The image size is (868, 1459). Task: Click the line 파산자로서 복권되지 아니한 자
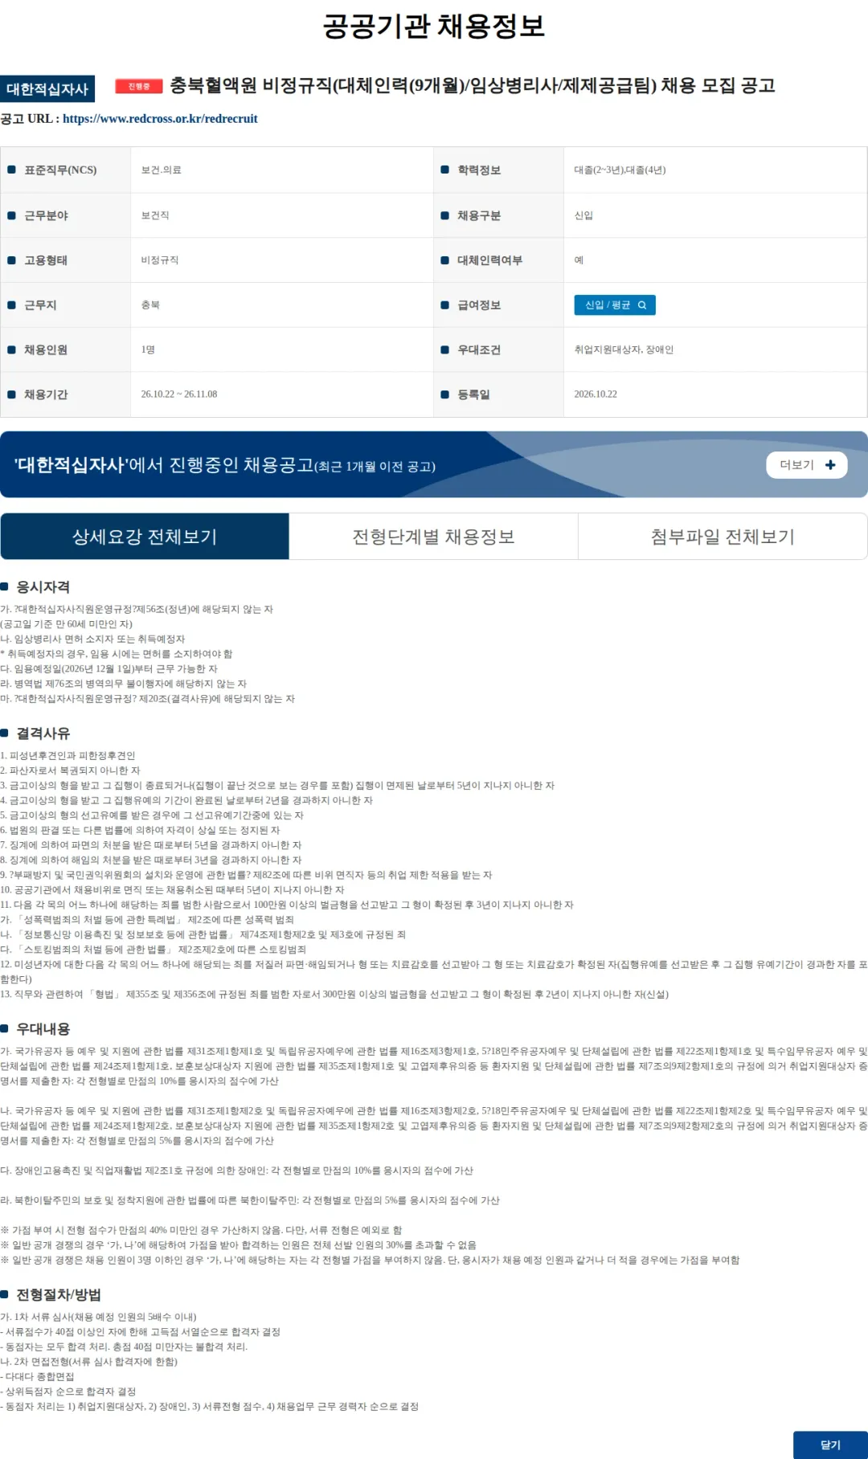tap(70, 770)
